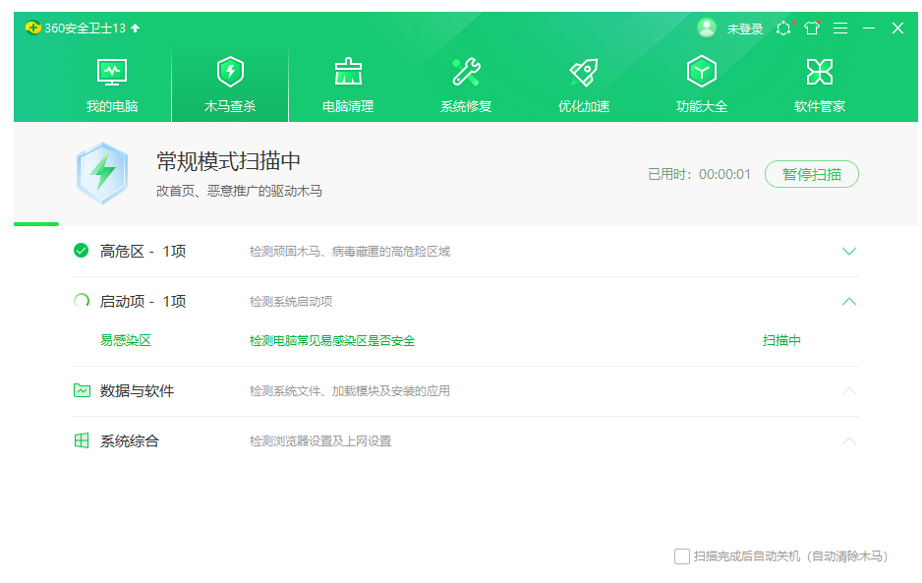922x583 pixels.
Task: Click the user avatar icon
Action: (x=707, y=28)
